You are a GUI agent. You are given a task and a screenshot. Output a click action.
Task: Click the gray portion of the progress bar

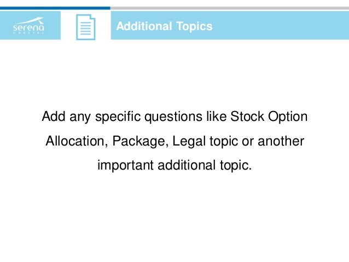pyautogui.click(x=230, y=8)
